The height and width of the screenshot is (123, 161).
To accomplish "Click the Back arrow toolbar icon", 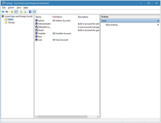I will coord(3,12).
